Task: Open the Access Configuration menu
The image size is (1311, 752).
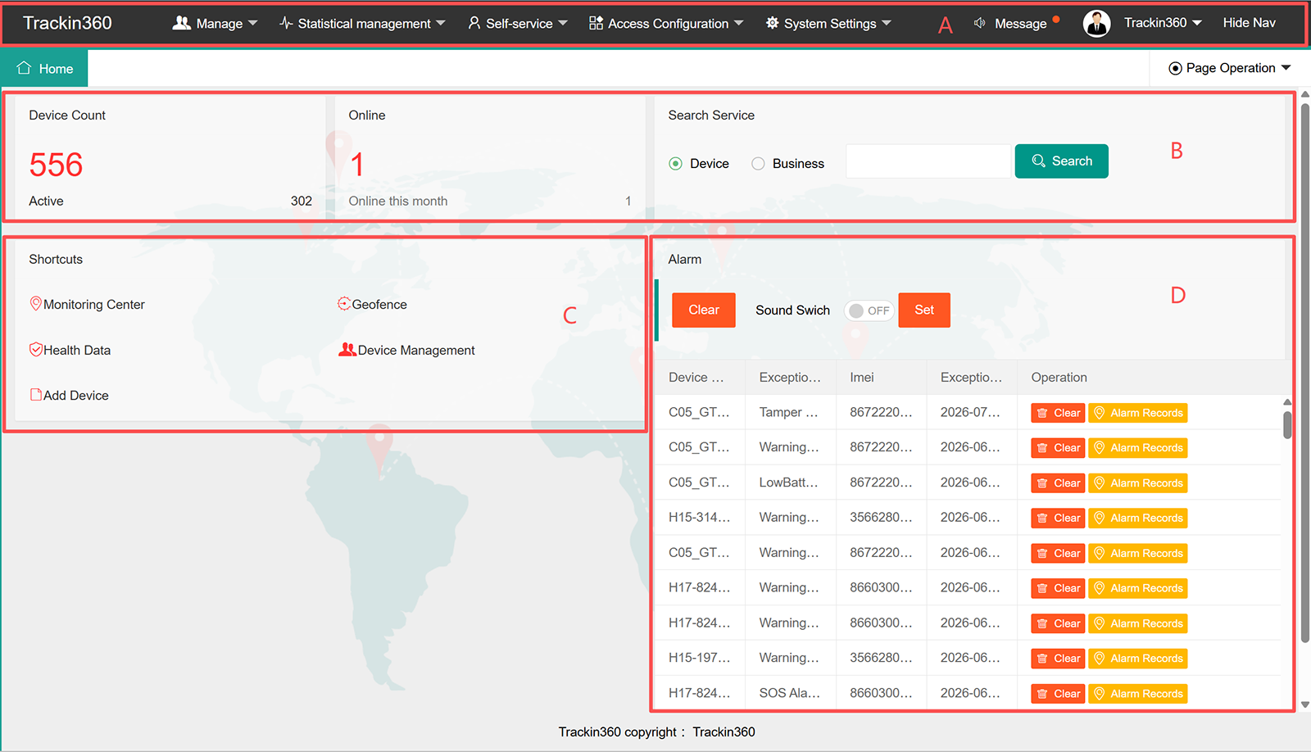Action: pos(666,24)
